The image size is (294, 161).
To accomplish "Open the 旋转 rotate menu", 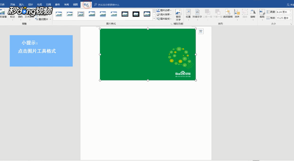I will pyautogui.click(x=253, y=14).
